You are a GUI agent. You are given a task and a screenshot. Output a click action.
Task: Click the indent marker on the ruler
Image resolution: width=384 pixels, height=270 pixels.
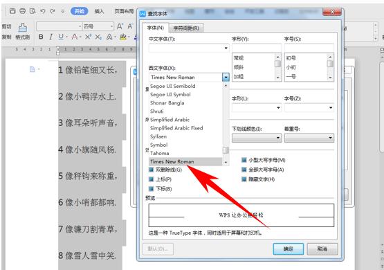click(58, 51)
